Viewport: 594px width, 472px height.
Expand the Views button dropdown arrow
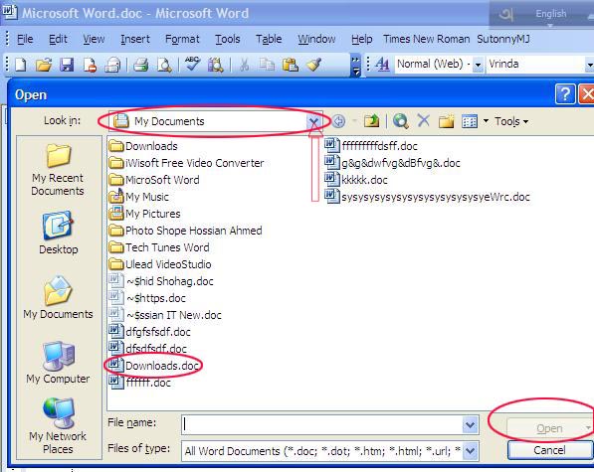point(486,121)
